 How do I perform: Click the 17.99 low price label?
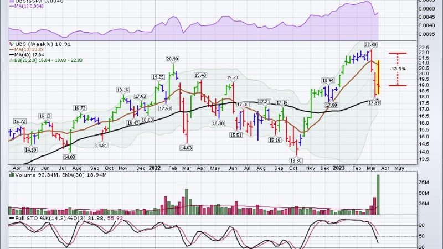[374, 103]
